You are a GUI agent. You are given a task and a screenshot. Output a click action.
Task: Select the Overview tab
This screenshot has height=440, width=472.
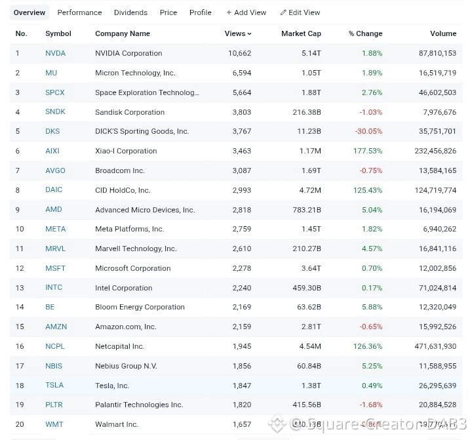29,12
